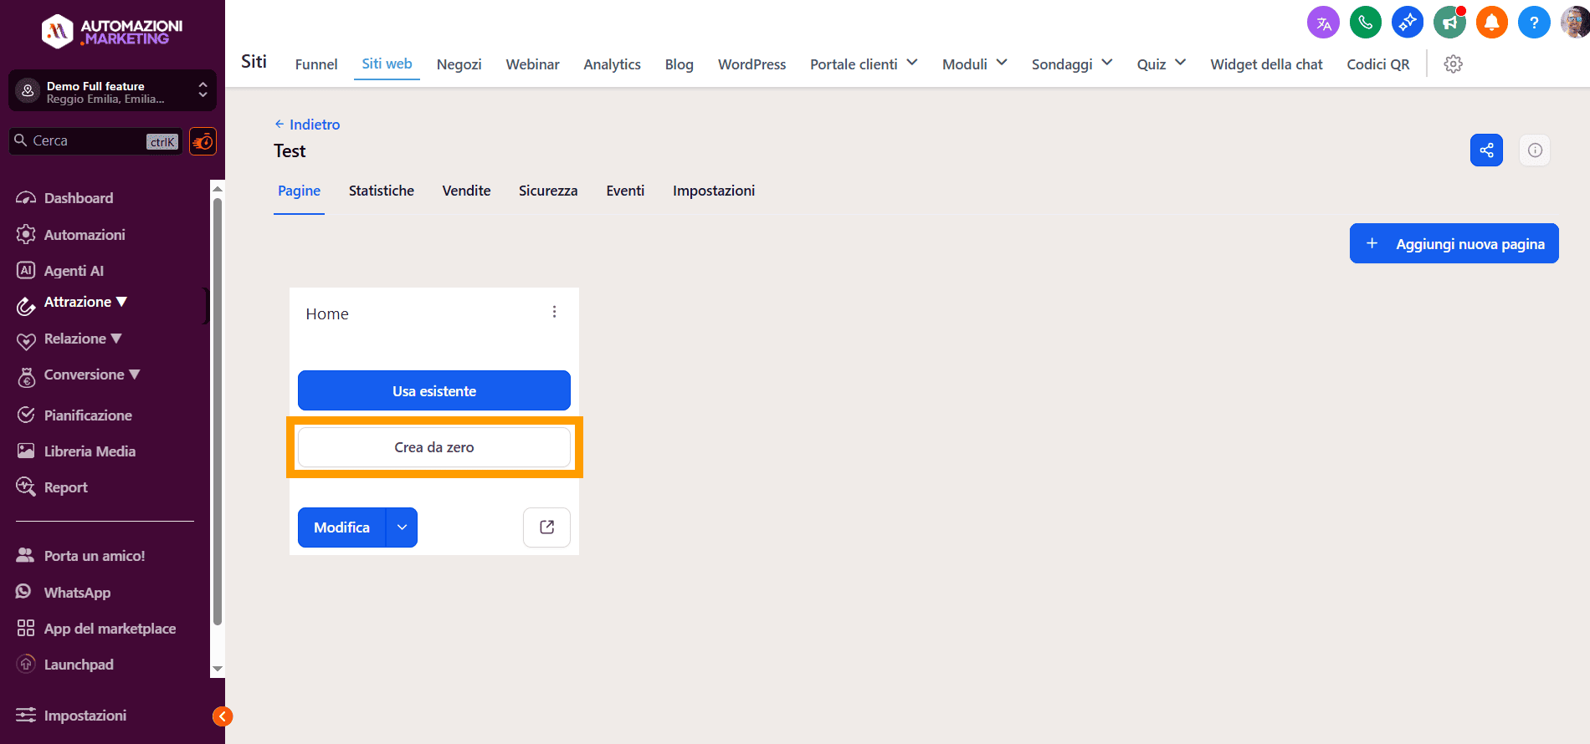Switch to the Webinar tab
This screenshot has height=744, width=1590.
point(532,64)
